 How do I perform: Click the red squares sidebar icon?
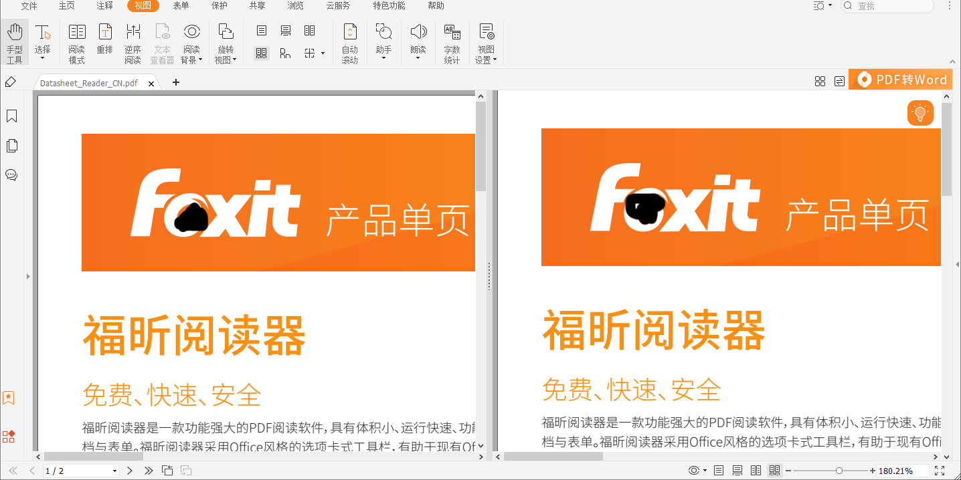9,437
